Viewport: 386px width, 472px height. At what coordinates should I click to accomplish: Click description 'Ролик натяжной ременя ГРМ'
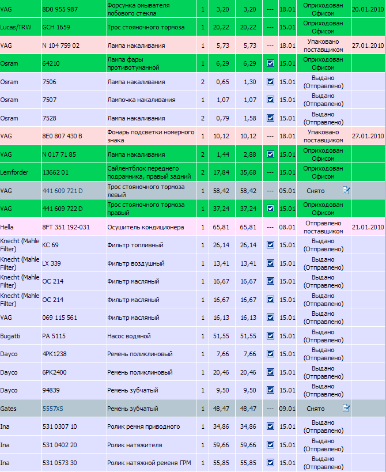[149, 463]
